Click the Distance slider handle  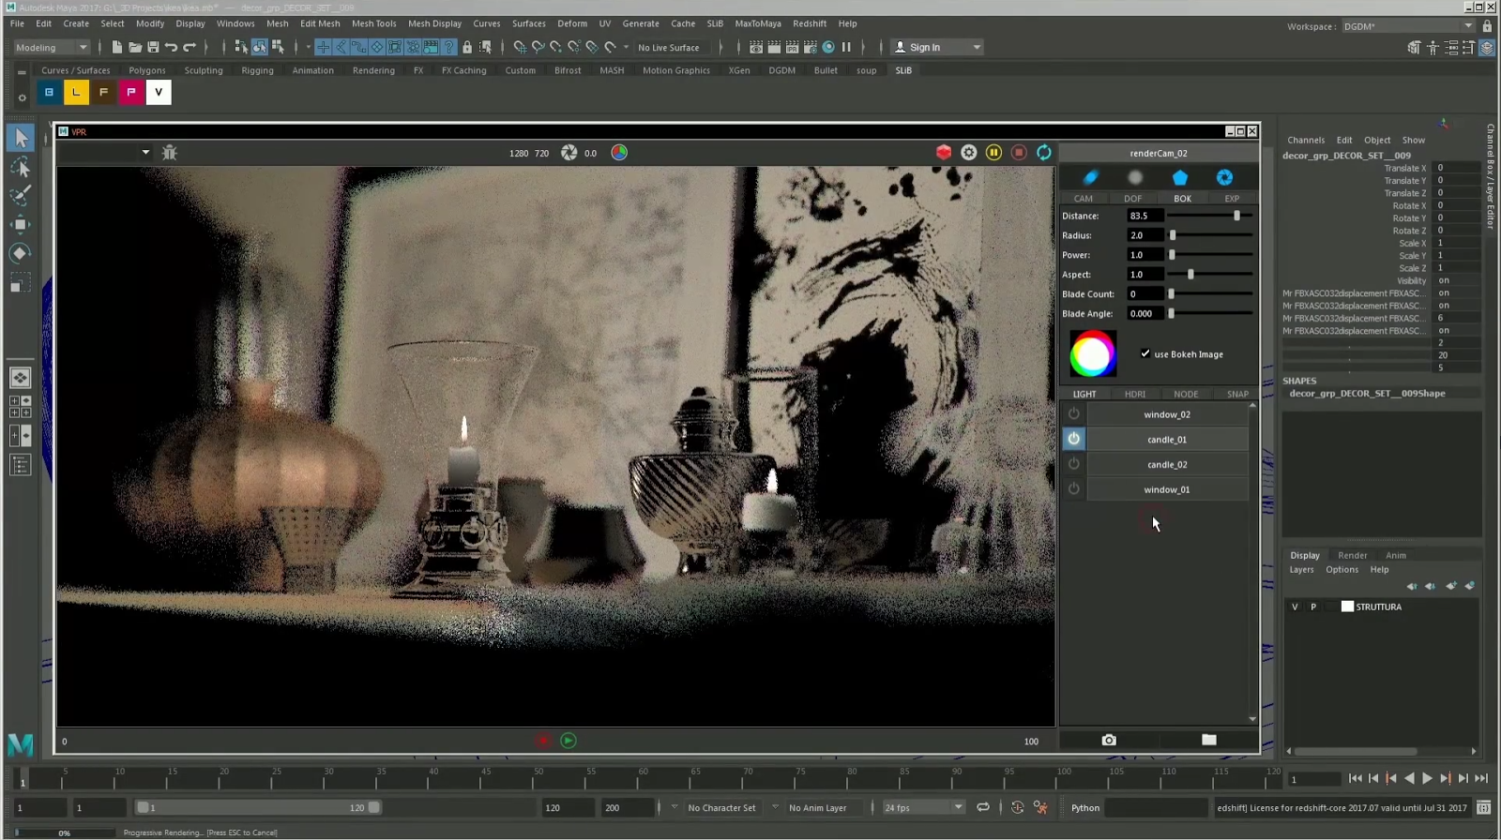pyautogui.click(x=1237, y=216)
